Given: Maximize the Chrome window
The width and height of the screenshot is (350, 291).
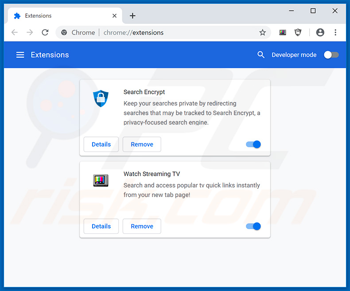Looking at the screenshot, I should [313, 11].
